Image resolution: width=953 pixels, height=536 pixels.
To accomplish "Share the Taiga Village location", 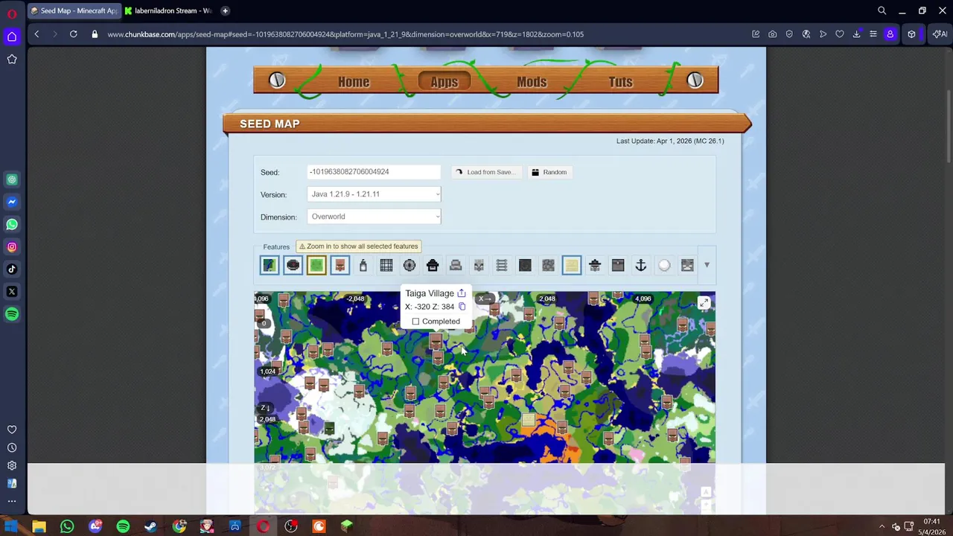I will coord(462,293).
